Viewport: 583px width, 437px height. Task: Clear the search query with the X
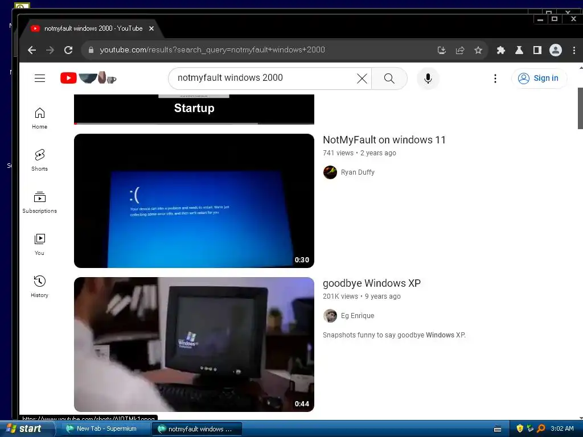click(x=362, y=79)
